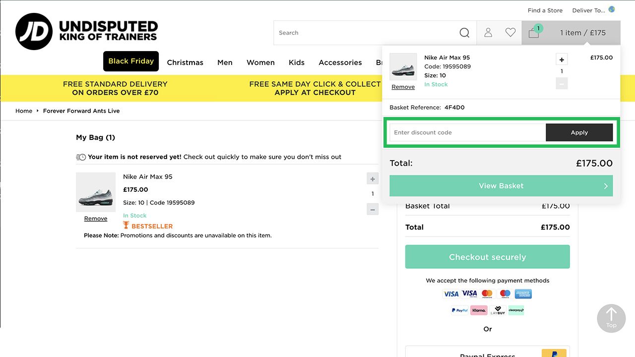Click the Free Standard Delivery banner text
635x357 pixels.
115,88
